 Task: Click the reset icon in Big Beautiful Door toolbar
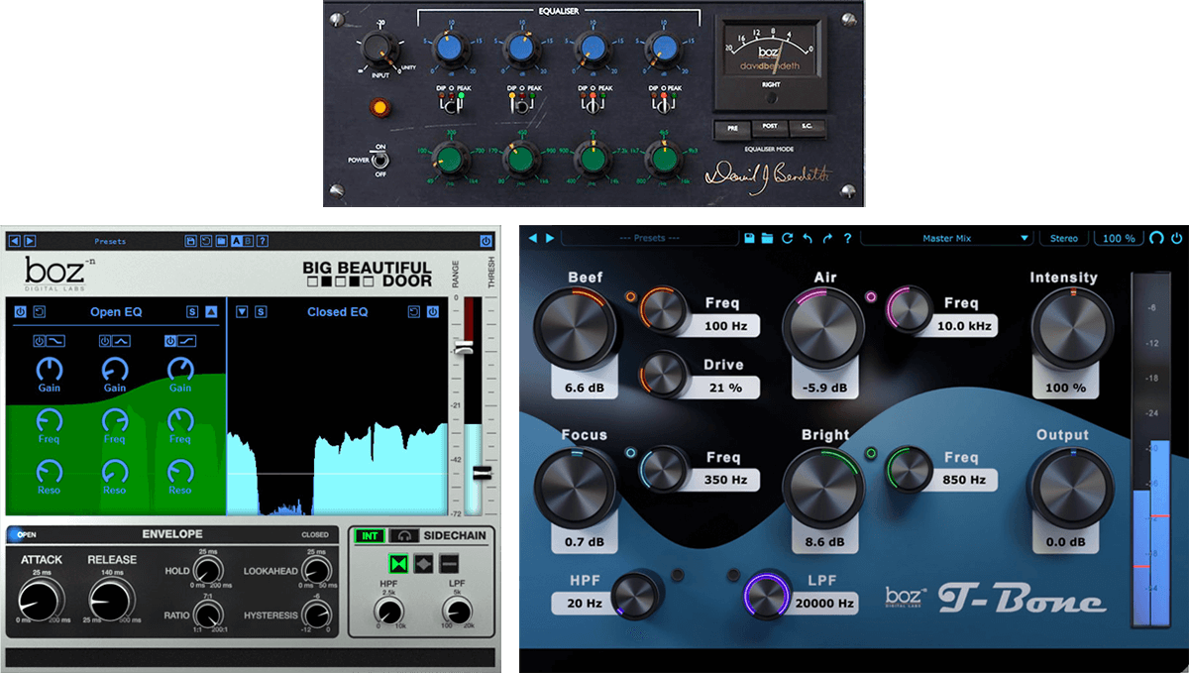click(205, 241)
